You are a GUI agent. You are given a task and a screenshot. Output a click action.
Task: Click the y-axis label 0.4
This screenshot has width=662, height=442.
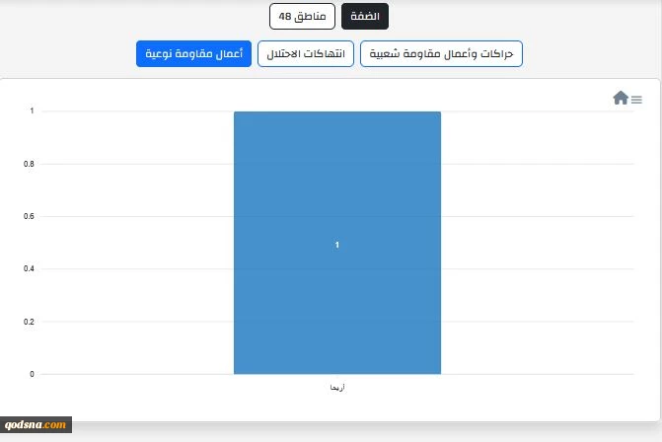[29, 268]
